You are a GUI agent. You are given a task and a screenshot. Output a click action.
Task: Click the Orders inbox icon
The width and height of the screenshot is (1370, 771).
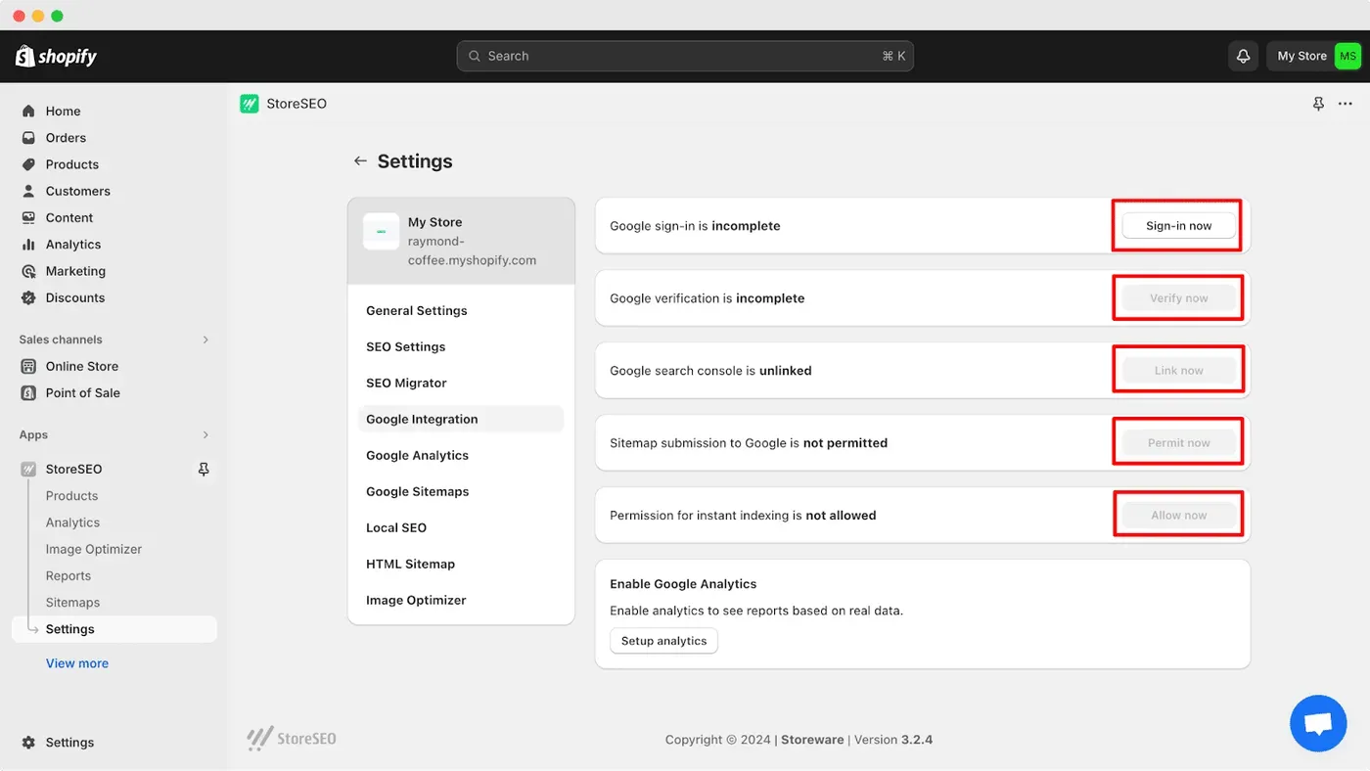28,138
